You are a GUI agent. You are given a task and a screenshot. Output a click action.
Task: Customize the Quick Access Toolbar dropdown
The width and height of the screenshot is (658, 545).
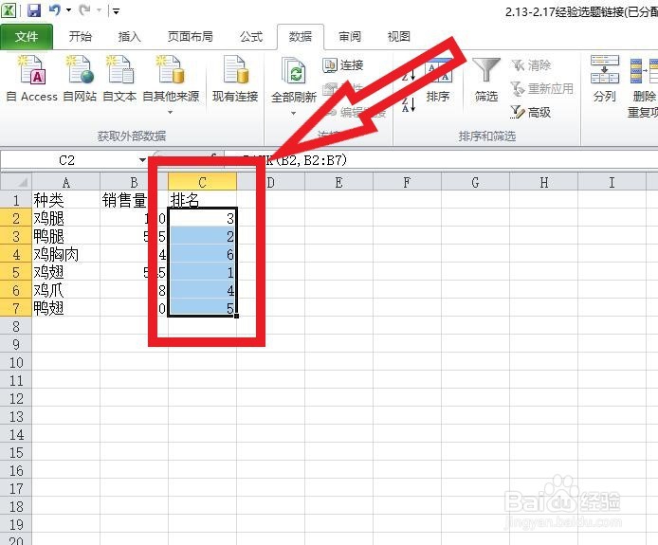coord(117,11)
